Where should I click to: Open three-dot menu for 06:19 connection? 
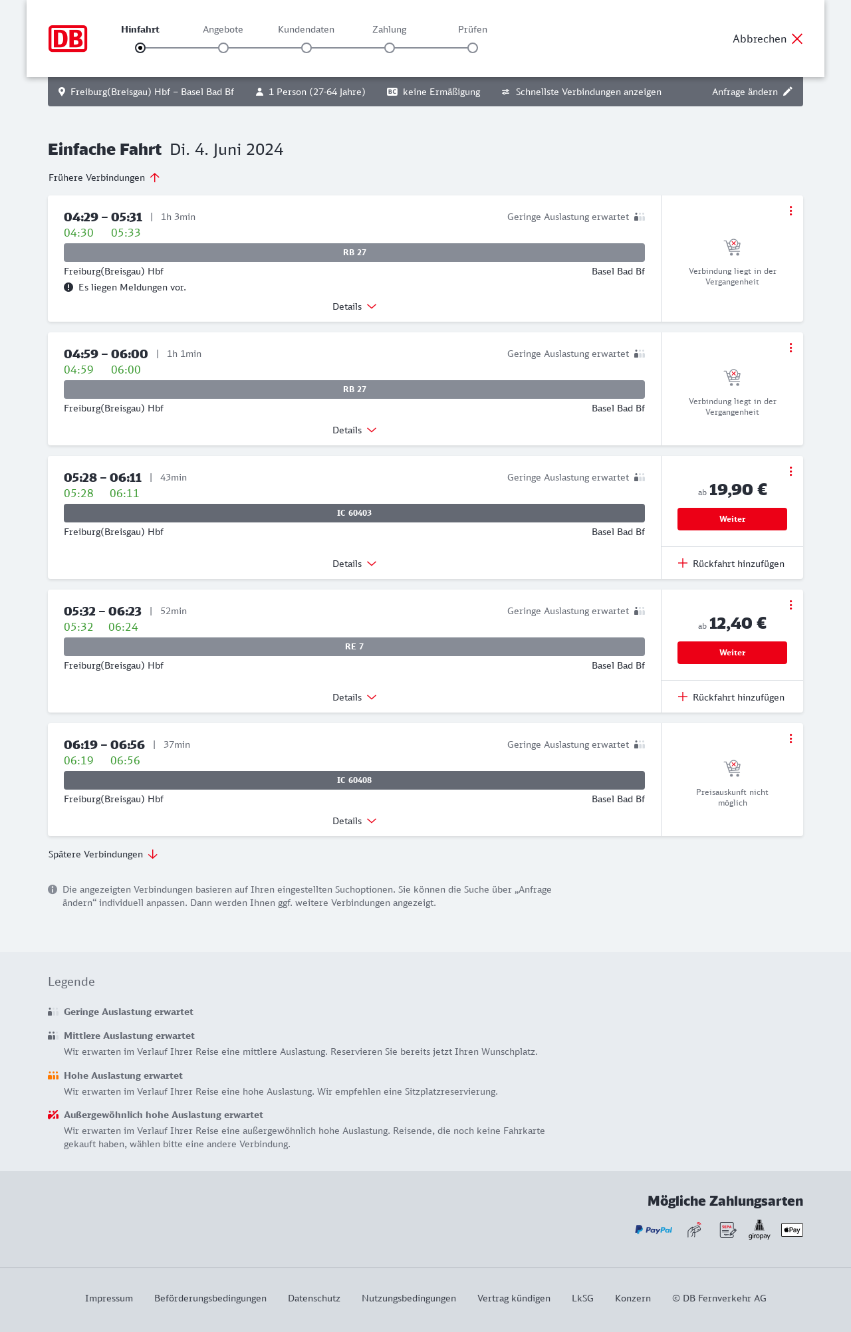coord(790,738)
